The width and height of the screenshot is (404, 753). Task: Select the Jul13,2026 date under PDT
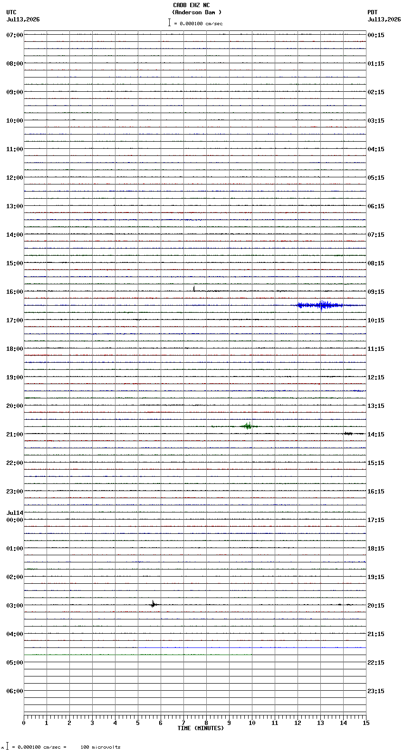[384, 19]
